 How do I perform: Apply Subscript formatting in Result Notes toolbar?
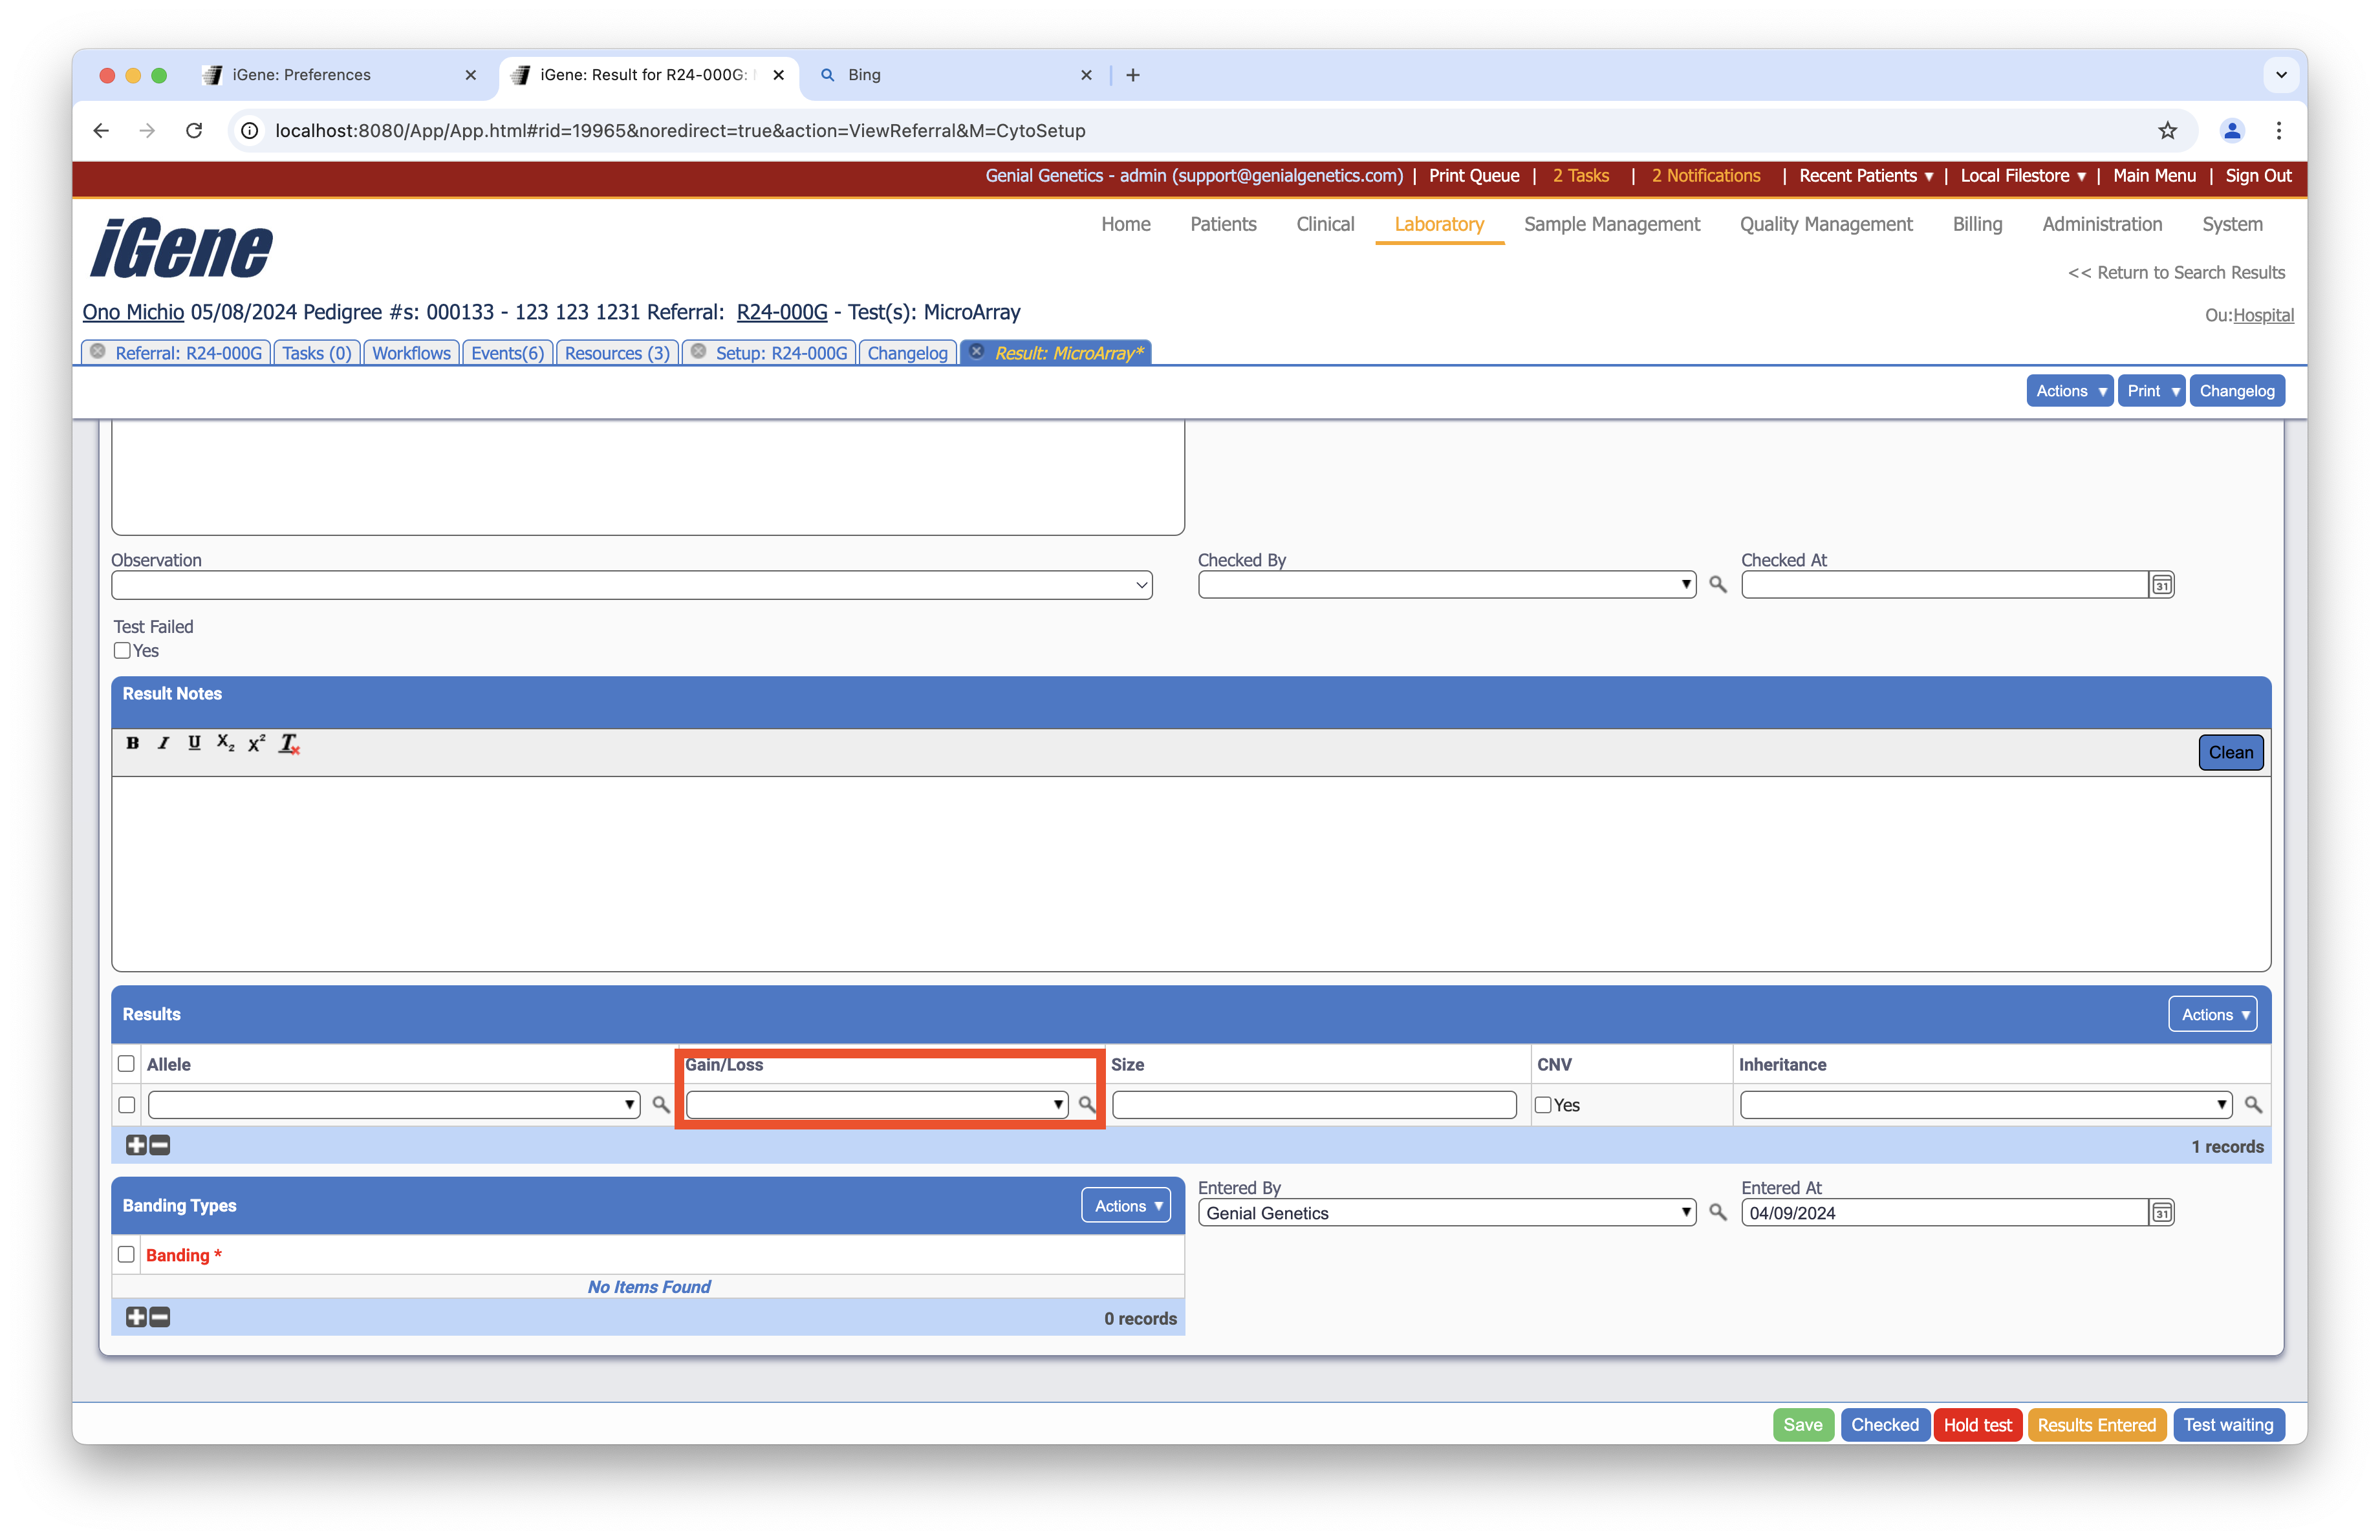point(225,742)
